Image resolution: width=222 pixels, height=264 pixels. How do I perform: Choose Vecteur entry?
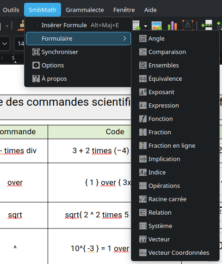pyautogui.click(x=175, y=239)
